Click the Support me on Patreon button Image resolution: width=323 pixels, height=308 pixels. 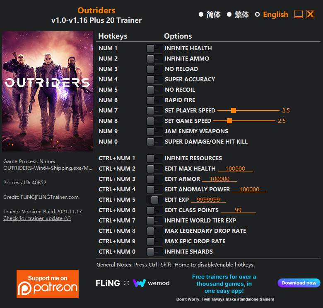(48, 284)
